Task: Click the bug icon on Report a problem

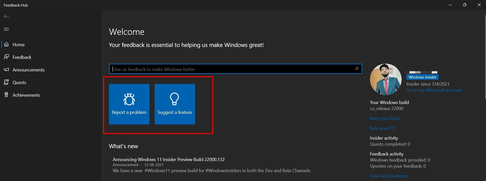Action: pyautogui.click(x=129, y=99)
